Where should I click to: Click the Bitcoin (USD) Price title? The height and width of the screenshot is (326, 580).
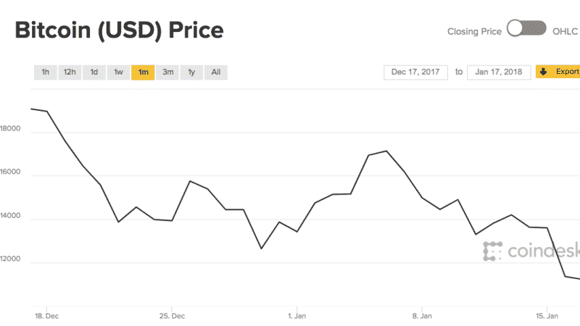(x=119, y=30)
